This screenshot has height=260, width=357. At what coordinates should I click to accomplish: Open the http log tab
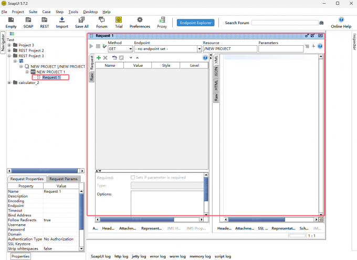(x=121, y=256)
